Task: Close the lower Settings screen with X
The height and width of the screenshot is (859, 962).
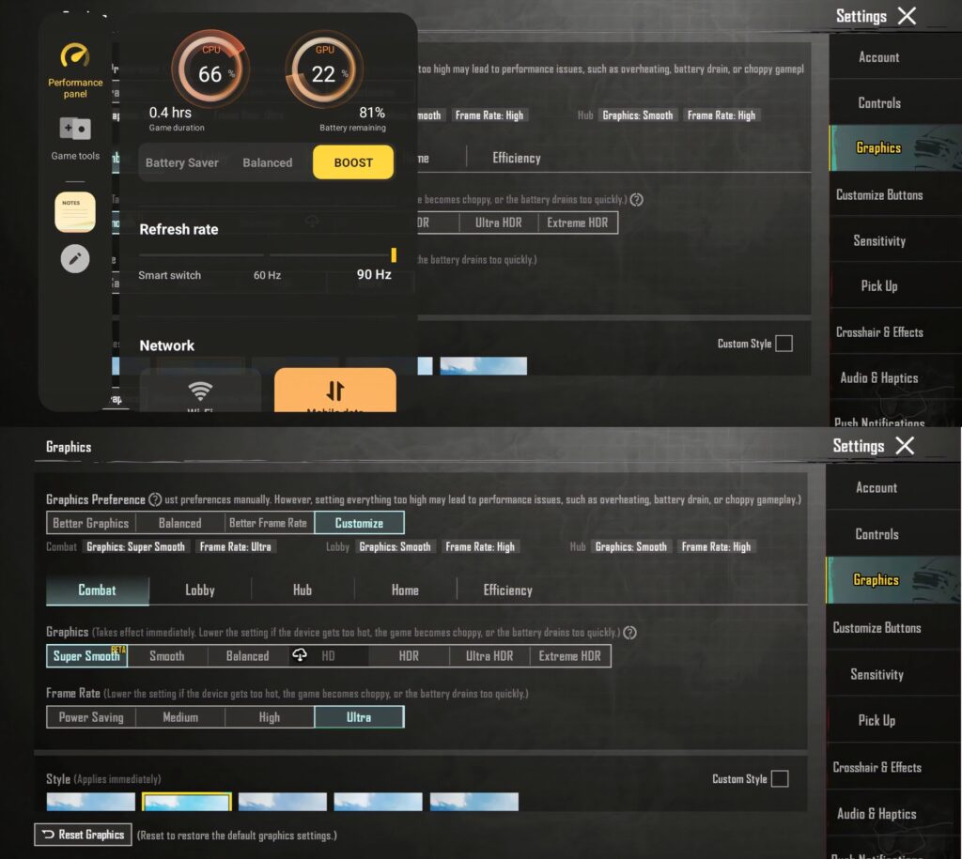Action: click(905, 446)
